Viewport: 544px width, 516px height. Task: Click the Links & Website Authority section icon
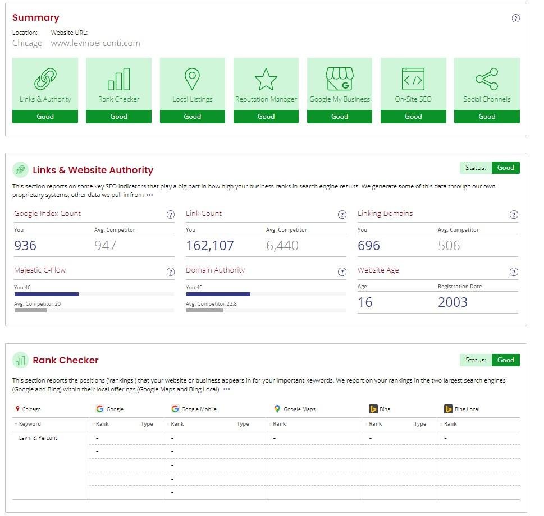[20, 170]
